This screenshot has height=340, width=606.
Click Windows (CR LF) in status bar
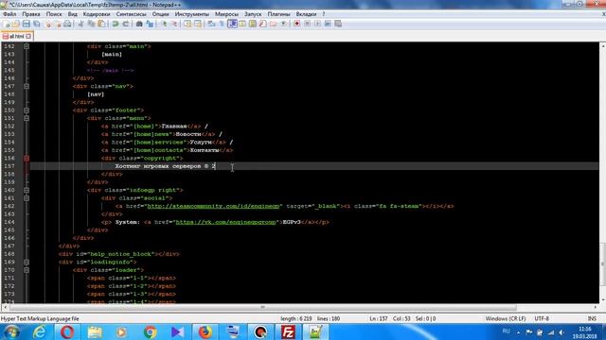pos(506,319)
